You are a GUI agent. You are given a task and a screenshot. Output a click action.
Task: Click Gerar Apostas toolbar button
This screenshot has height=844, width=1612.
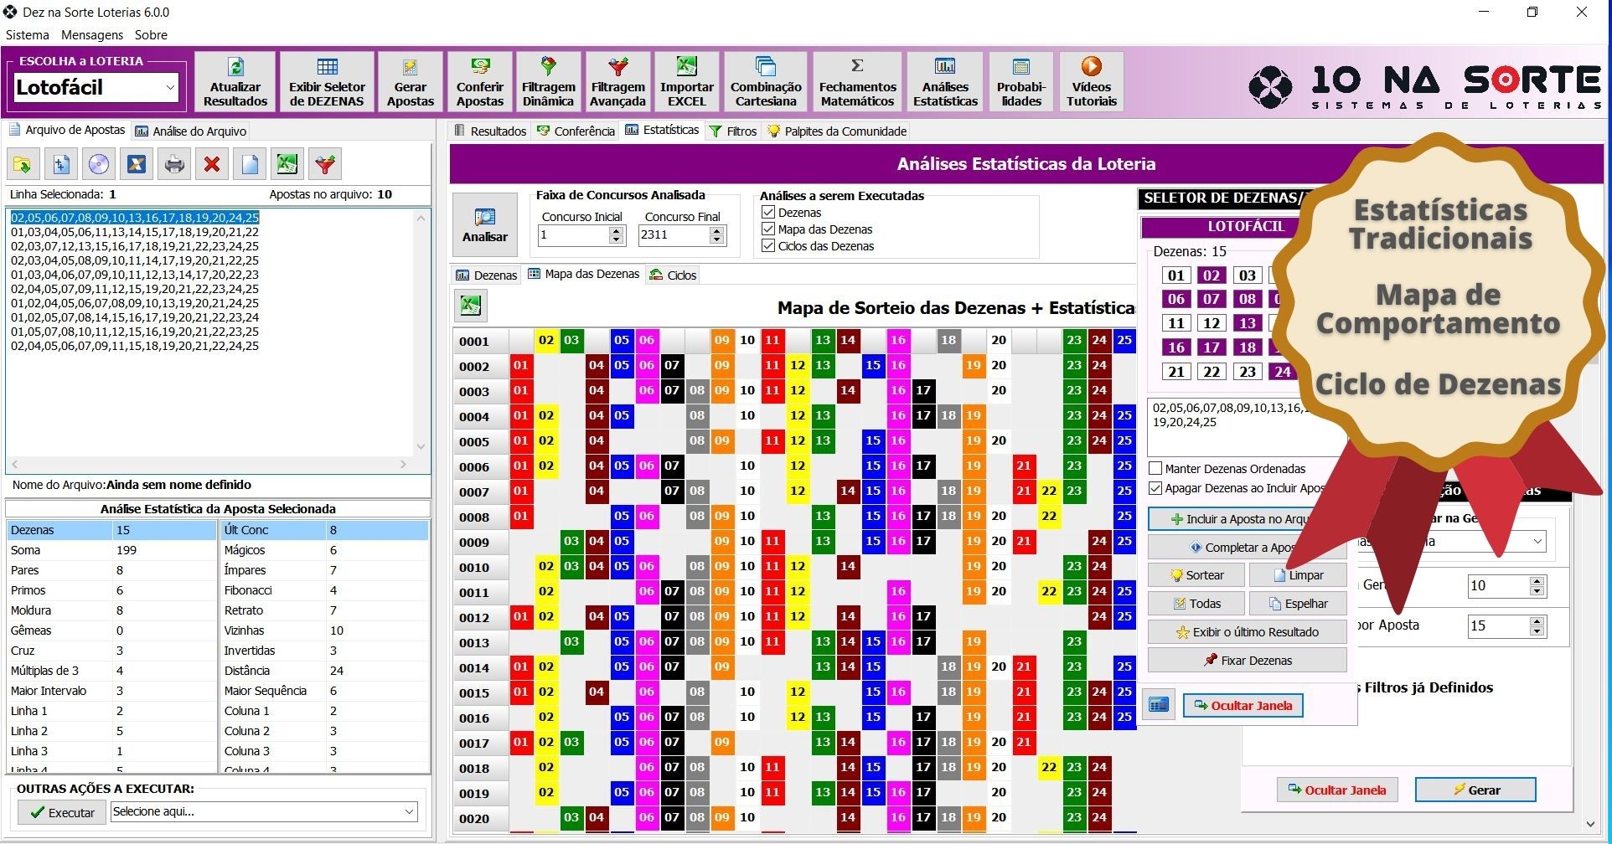pyautogui.click(x=410, y=82)
